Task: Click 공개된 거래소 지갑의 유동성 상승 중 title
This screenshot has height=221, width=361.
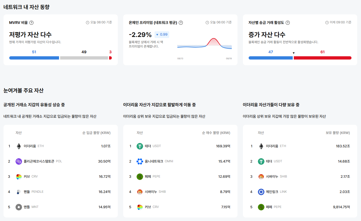Action: coord(34,105)
